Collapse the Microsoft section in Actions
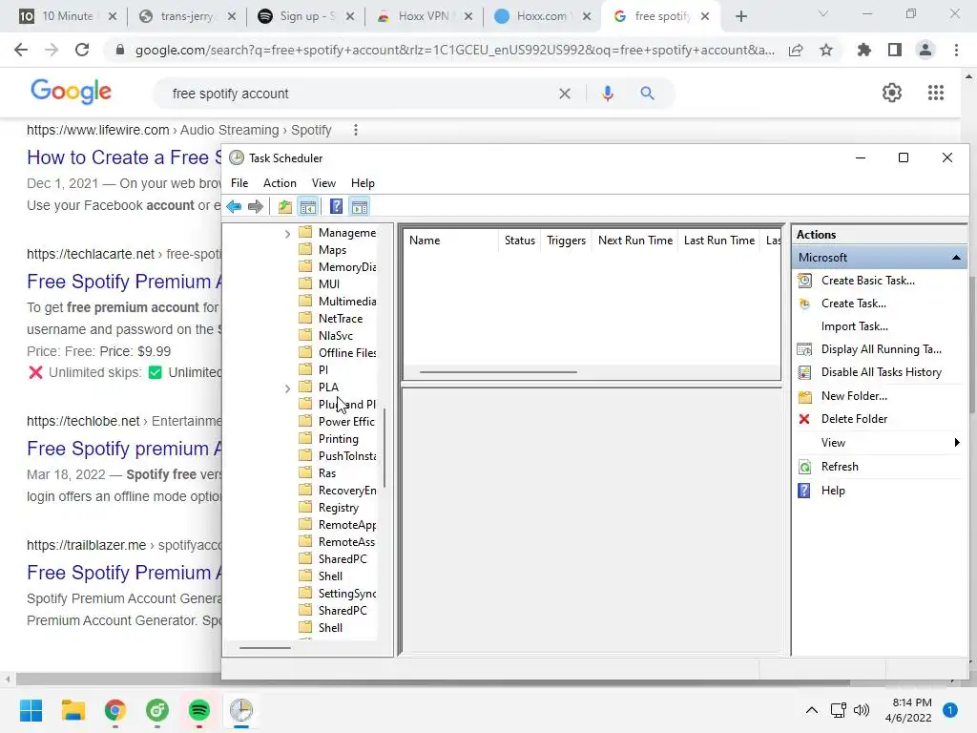977x733 pixels. 956,258
